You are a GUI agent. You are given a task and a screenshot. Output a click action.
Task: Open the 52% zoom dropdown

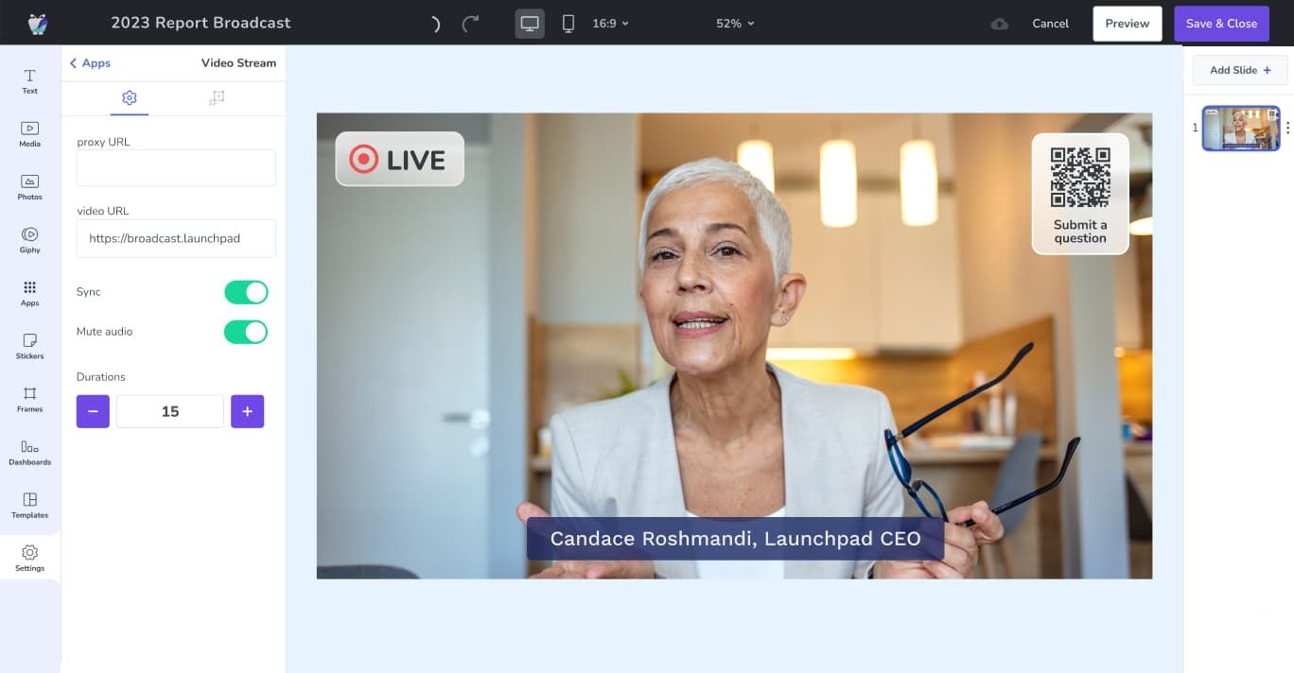coord(735,24)
